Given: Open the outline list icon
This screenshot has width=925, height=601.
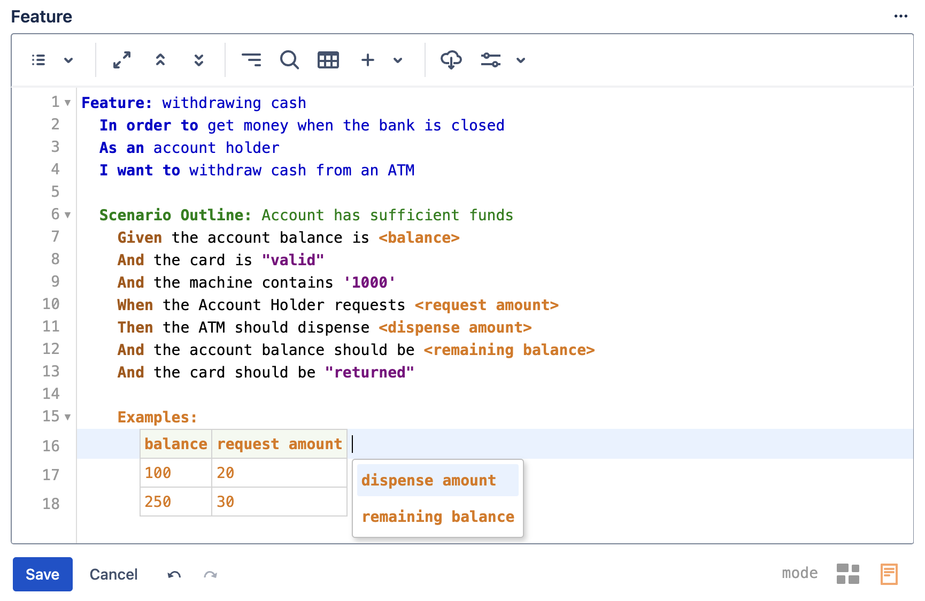Looking at the screenshot, I should click(x=38, y=60).
